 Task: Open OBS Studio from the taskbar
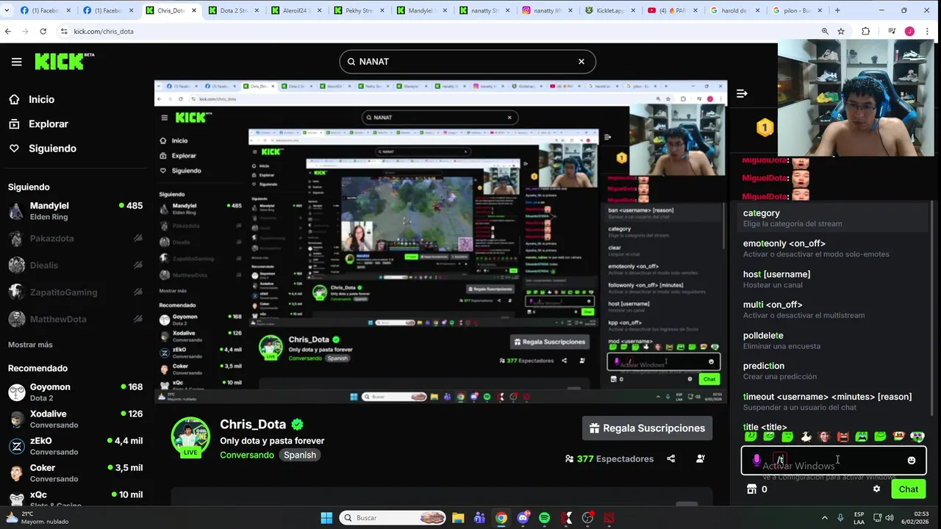pos(587,518)
